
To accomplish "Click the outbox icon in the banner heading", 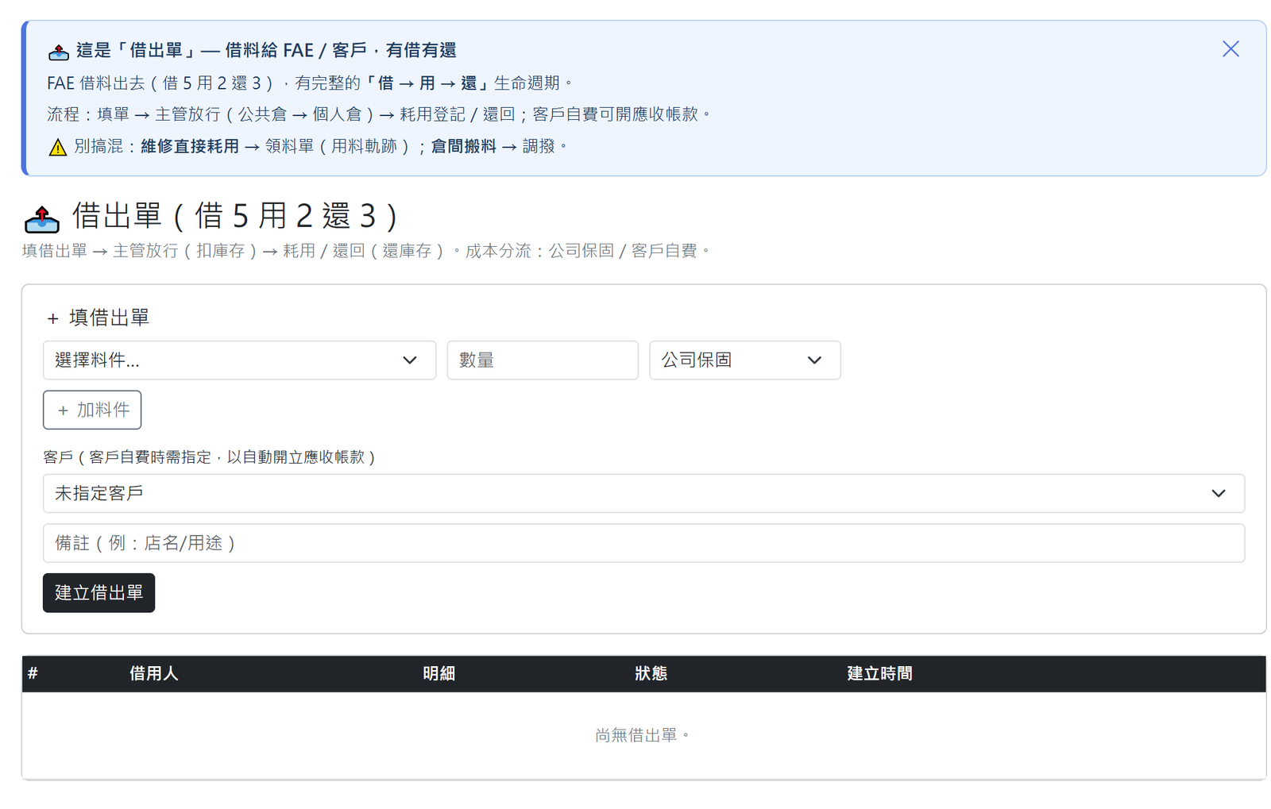I will (59, 52).
